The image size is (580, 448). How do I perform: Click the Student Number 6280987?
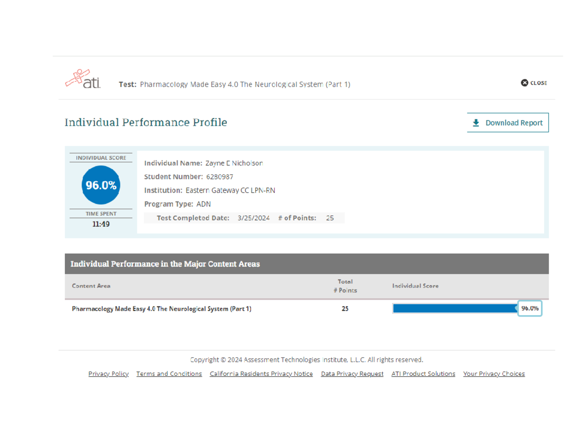[188, 177]
